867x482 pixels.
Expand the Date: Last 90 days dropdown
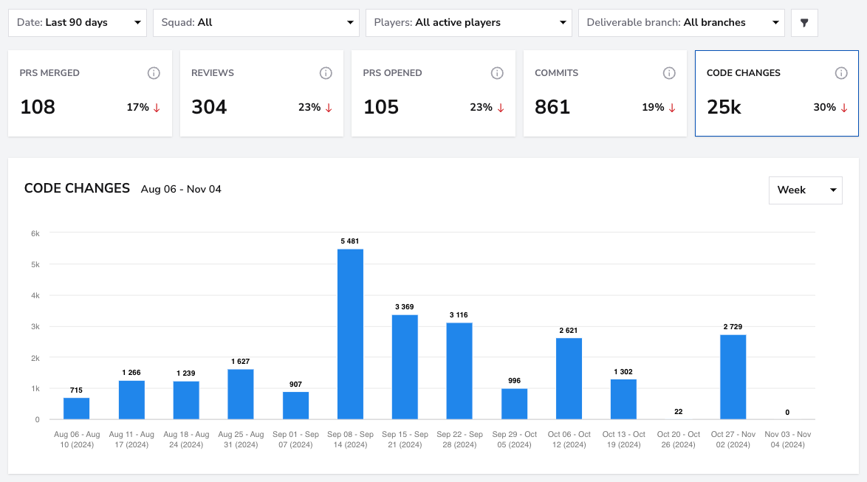(78, 23)
